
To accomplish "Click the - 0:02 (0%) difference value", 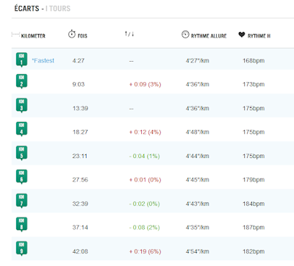I will point(144,204).
